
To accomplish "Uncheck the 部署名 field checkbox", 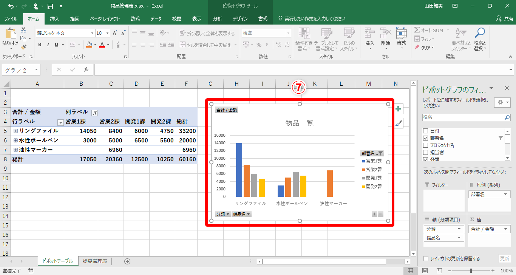I will (426, 138).
